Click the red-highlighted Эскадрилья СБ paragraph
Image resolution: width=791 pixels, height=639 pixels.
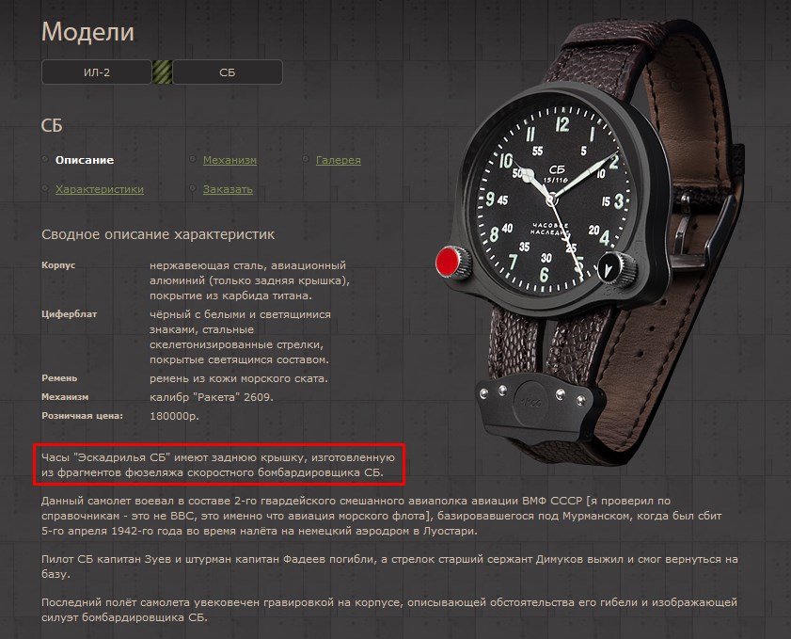tap(218, 464)
